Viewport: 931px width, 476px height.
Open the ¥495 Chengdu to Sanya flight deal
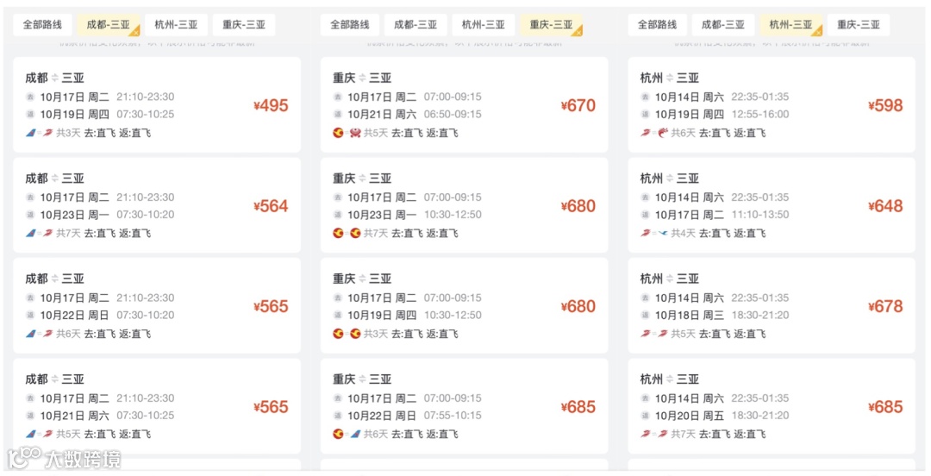[x=157, y=105]
